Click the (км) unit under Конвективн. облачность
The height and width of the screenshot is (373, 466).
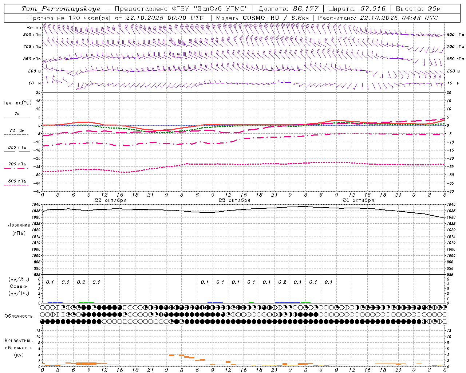point(19,355)
